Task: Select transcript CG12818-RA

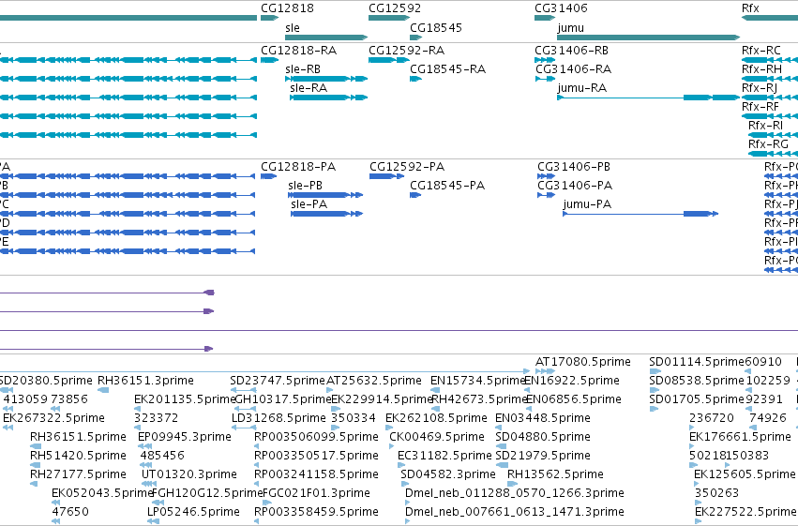Action: click(x=298, y=51)
